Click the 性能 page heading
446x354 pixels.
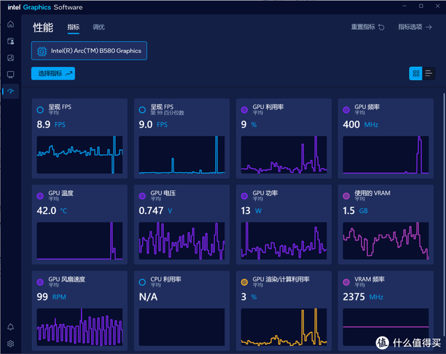[43, 27]
